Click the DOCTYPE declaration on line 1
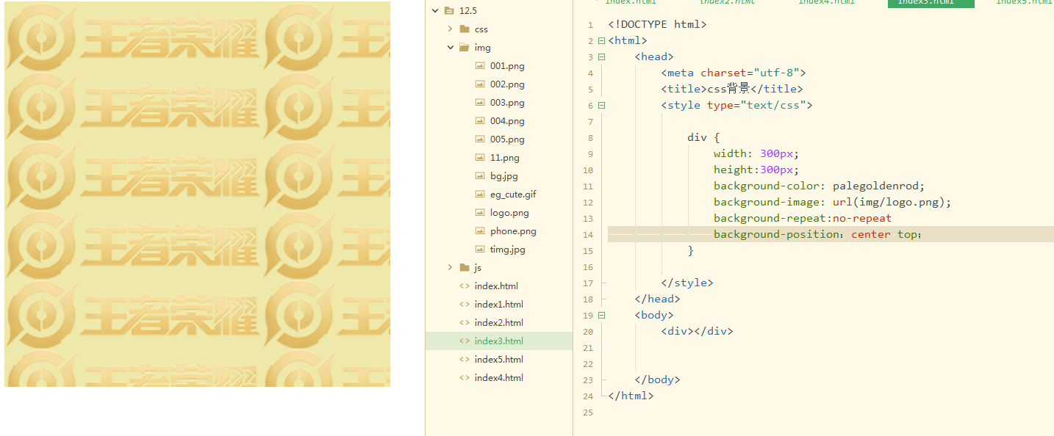 click(657, 25)
